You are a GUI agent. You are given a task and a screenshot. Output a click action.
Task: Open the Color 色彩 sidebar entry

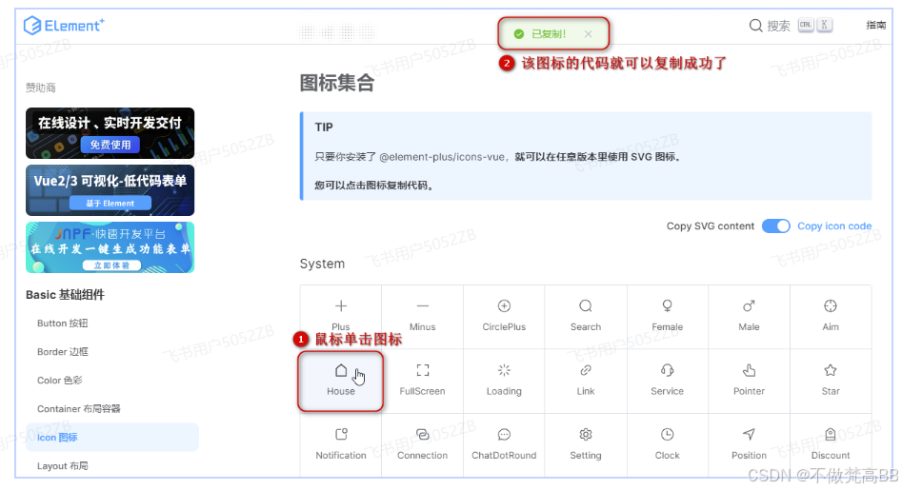(60, 381)
